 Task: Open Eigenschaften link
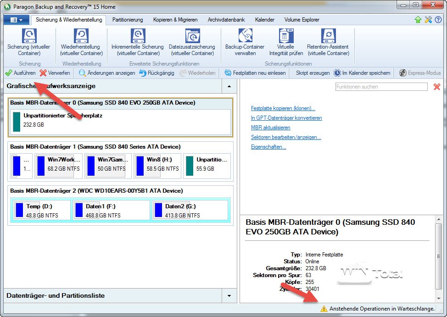268,147
